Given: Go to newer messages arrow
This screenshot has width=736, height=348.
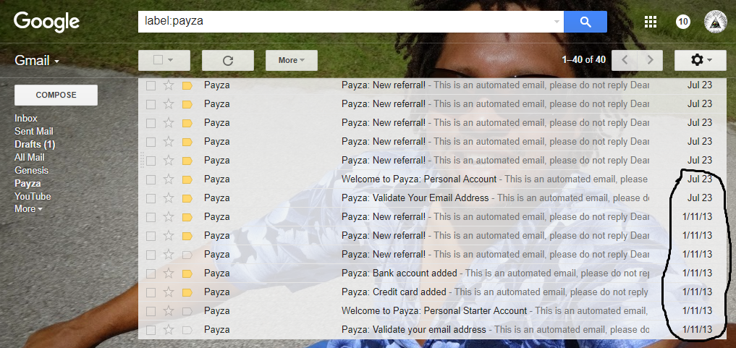Looking at the screenshot, I should pyautogui.click(x=624, y=60).
